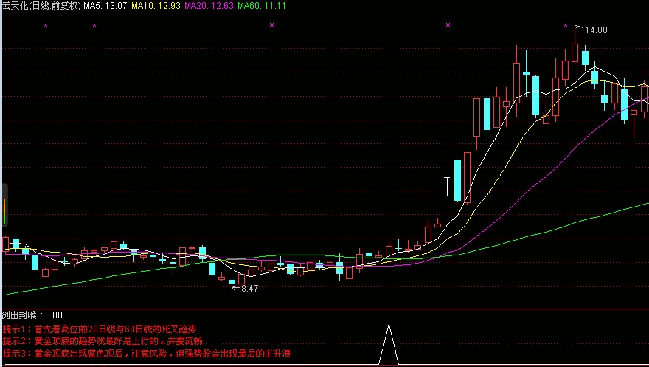The width and height of the screenshot is (649, 367).
Task: Click the 8.47 low price label
Action: 249,289
